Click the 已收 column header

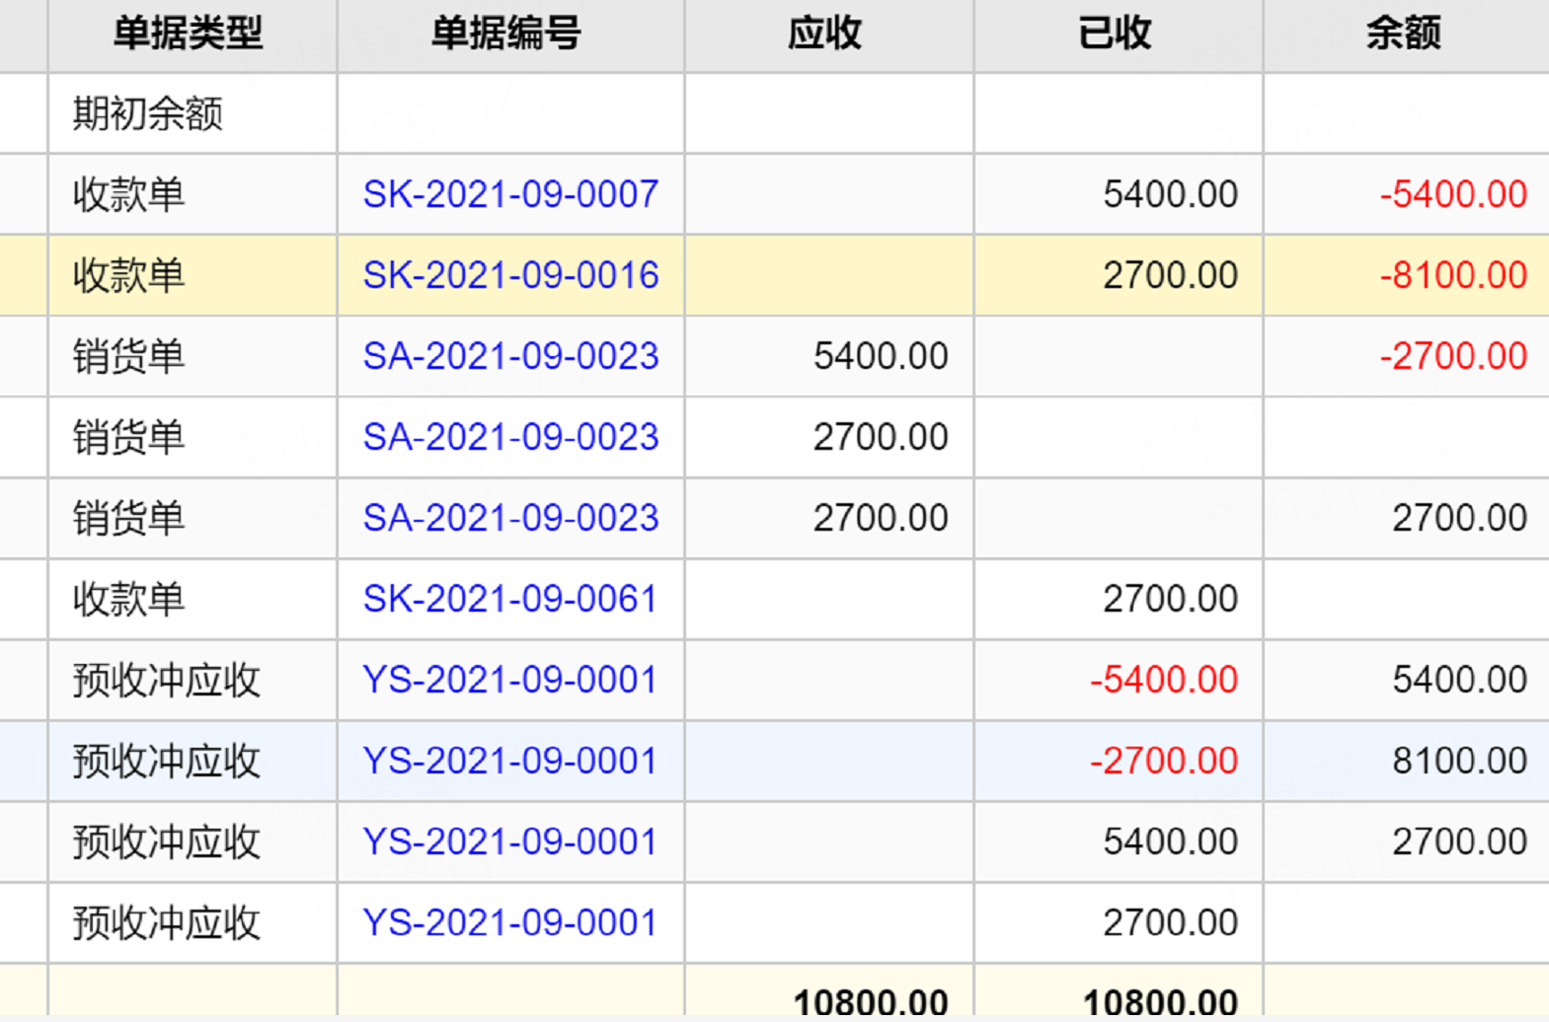1115,34
